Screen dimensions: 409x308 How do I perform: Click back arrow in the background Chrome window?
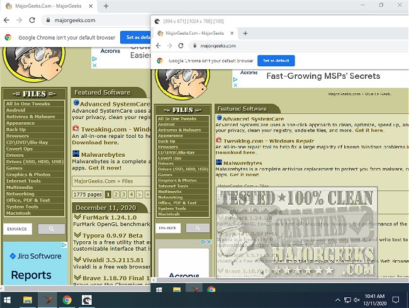pos(6,20)
